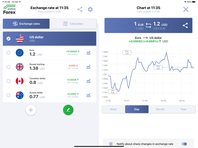Switch to the Calculator tab
The height and width of the screenshot is (148, 198).
click(x=73, y=24)
